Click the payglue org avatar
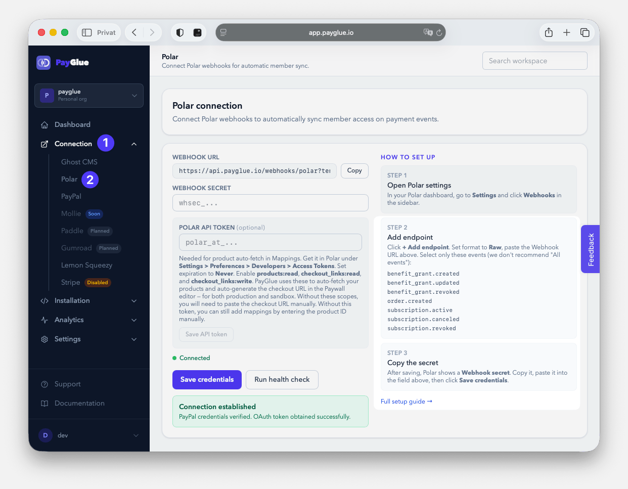 [47, 96]
